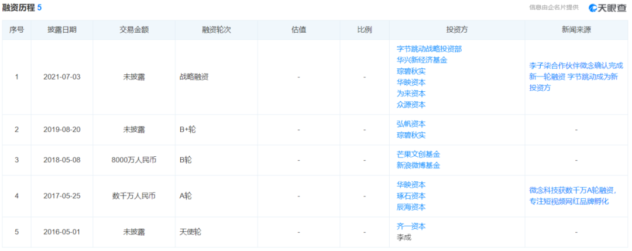The image size is (632, 251).
Task: Click 未披露 in the 2016-05-01 row
Action: (x=134, y=232)
